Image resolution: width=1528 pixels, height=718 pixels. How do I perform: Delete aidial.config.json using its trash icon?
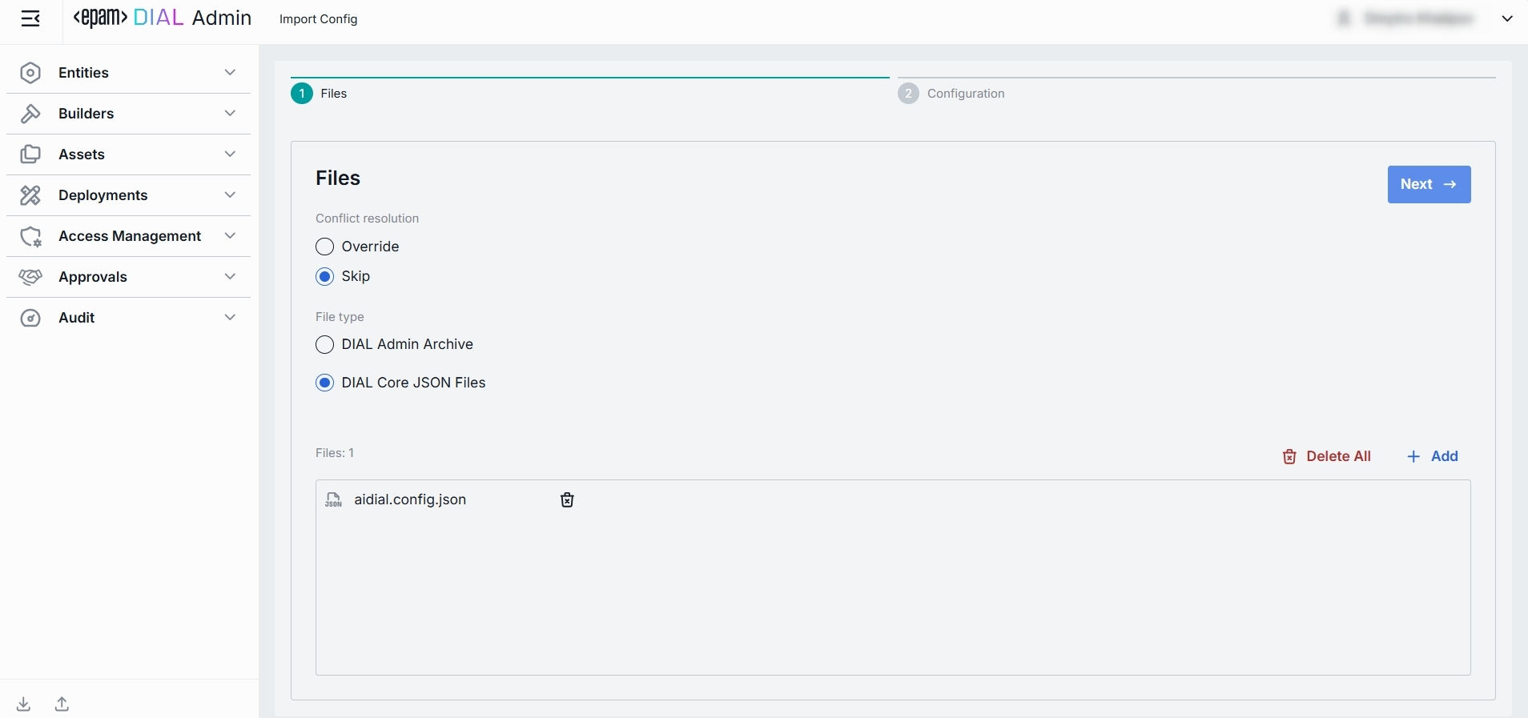pos(567,500)
